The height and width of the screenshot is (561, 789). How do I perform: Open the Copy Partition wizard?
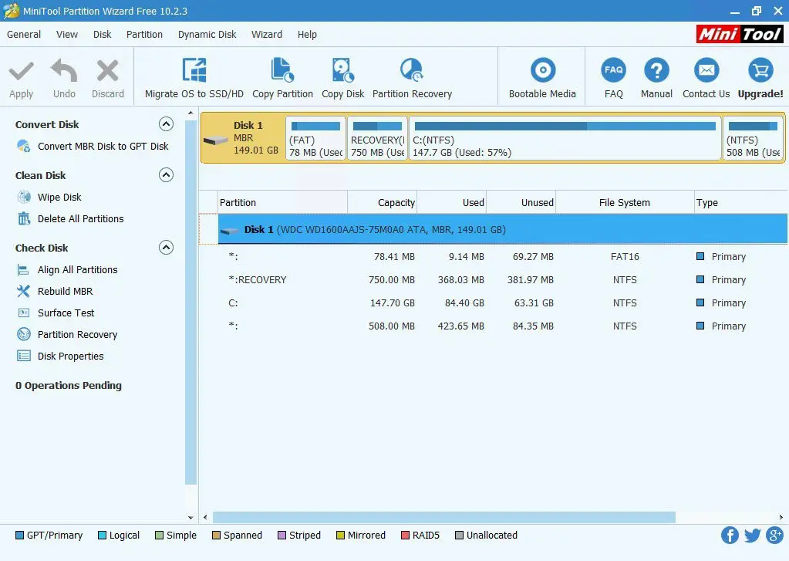[282, 71]
